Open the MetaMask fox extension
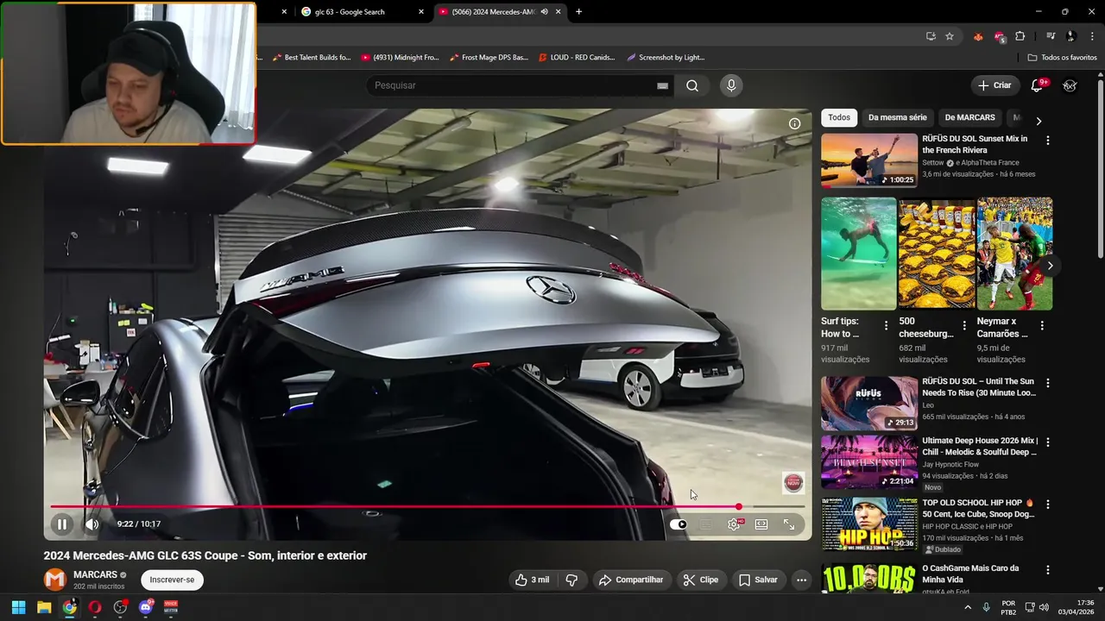Viewport: 1105px width, 621px height. [977, 36]
